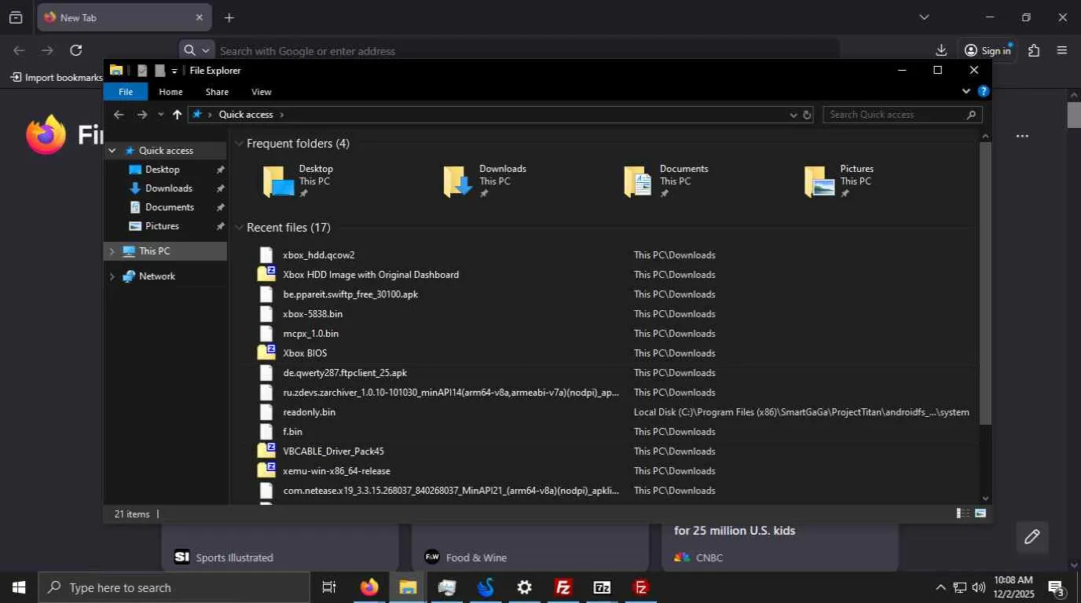Switch to the Share ribbon tab

[x=217, y=92]
